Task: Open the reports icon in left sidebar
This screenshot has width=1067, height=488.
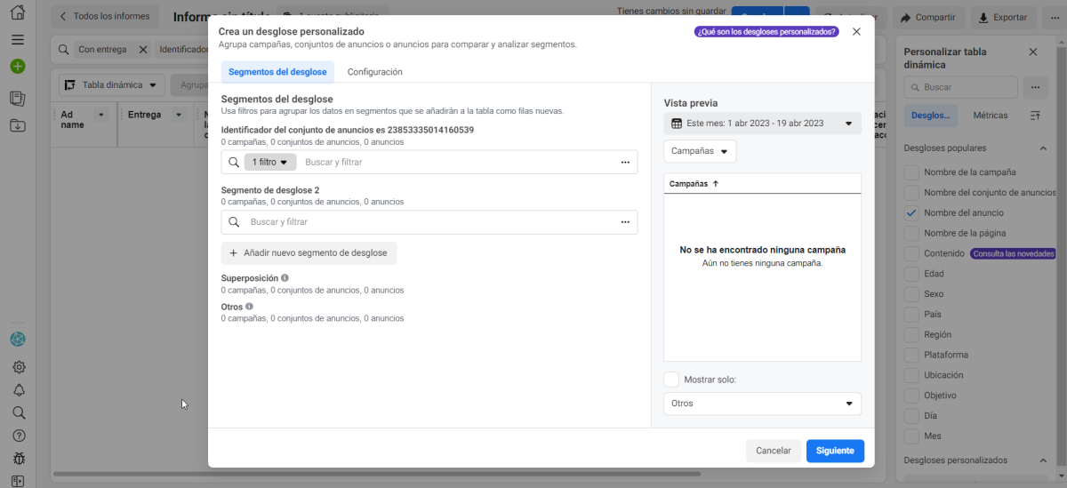Action: (18, 98)
